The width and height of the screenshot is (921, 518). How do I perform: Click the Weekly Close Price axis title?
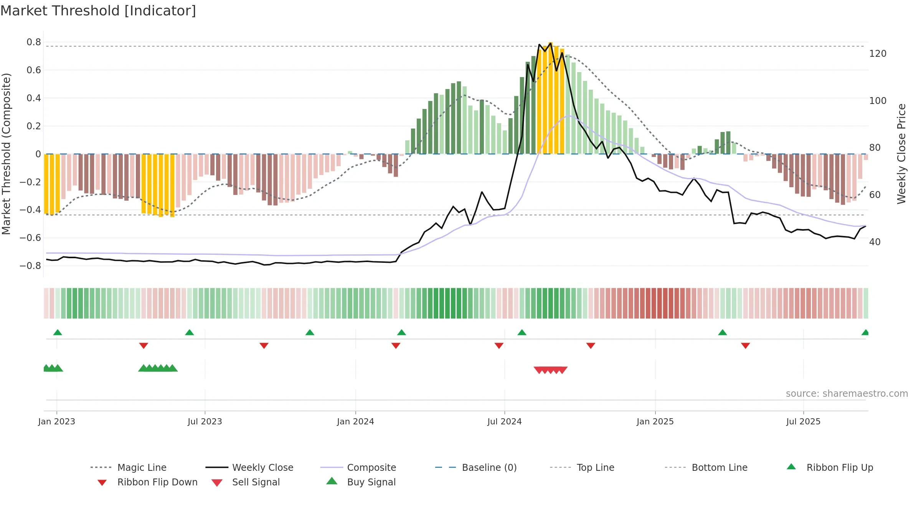(901, 153)
